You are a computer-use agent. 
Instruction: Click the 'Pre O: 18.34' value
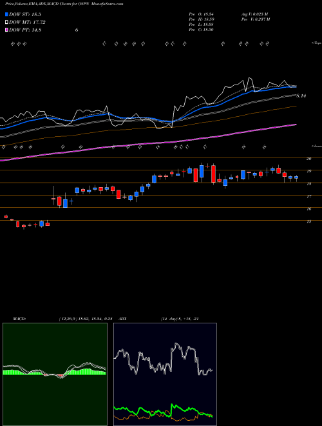202,14
